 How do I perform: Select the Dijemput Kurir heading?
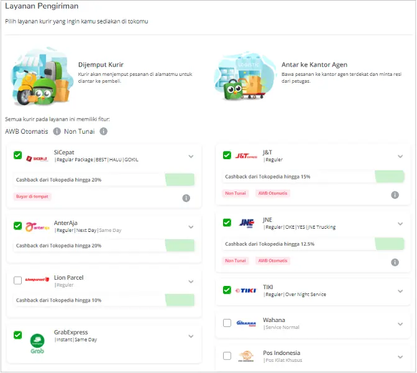[x=101, y=65]
